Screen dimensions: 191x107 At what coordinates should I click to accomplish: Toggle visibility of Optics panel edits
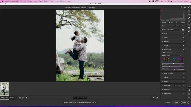pos(184,81)
